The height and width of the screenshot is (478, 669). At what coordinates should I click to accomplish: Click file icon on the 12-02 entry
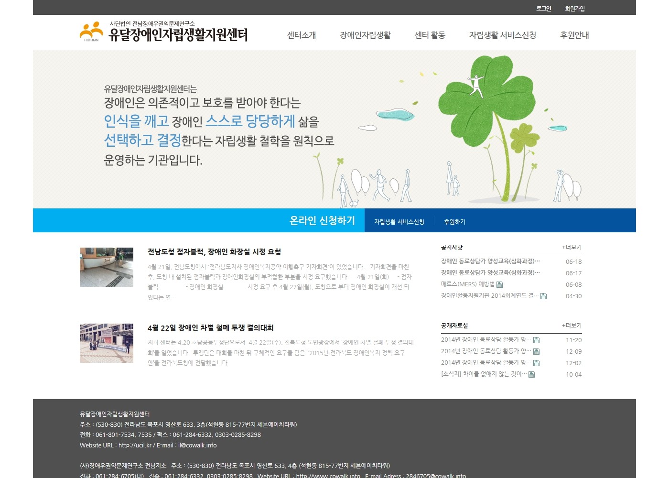(x=536, y=363)
